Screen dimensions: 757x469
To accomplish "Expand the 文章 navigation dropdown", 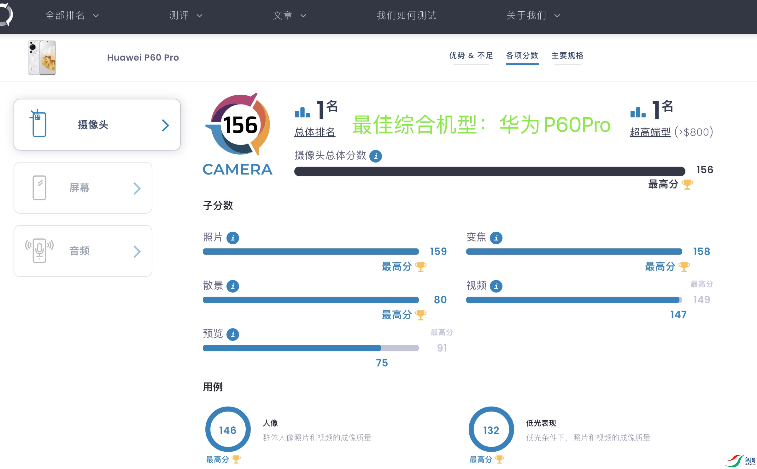I will point(289,15).
